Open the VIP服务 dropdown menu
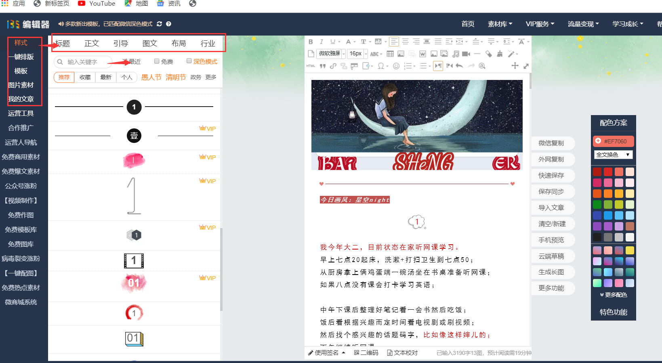This screenshot has height=363, width=662. [540, 24]
